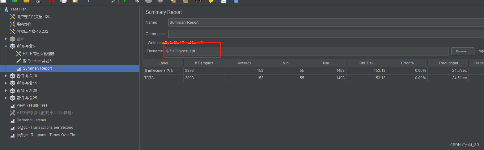
Task: Click 24.5/sec throughput cell in 查询recipe-并发5 row
Action: coord(448,71)
